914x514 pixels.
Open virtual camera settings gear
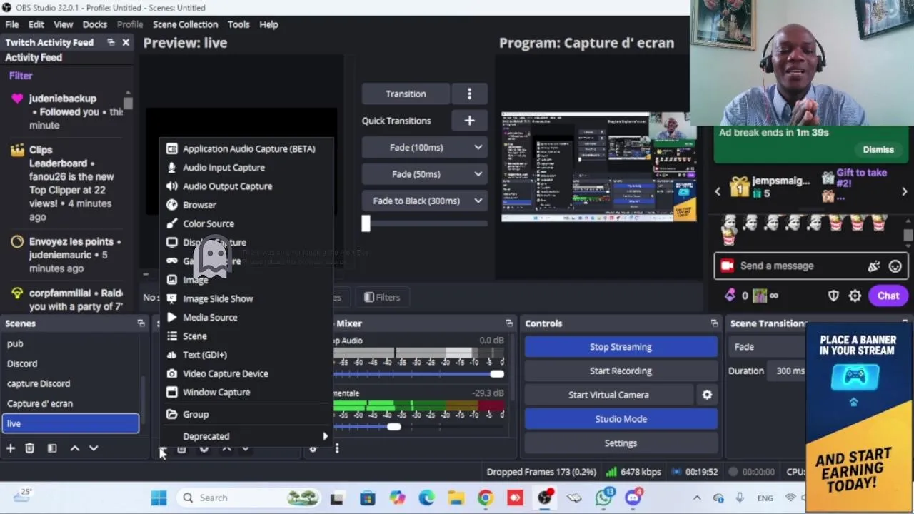tap(707, 395)
